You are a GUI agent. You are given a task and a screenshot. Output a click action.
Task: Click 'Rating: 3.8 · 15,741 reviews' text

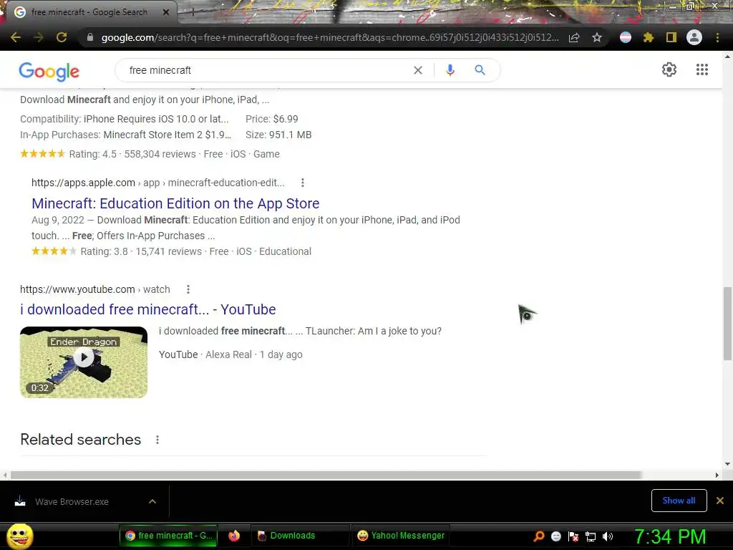pos(141,251)
